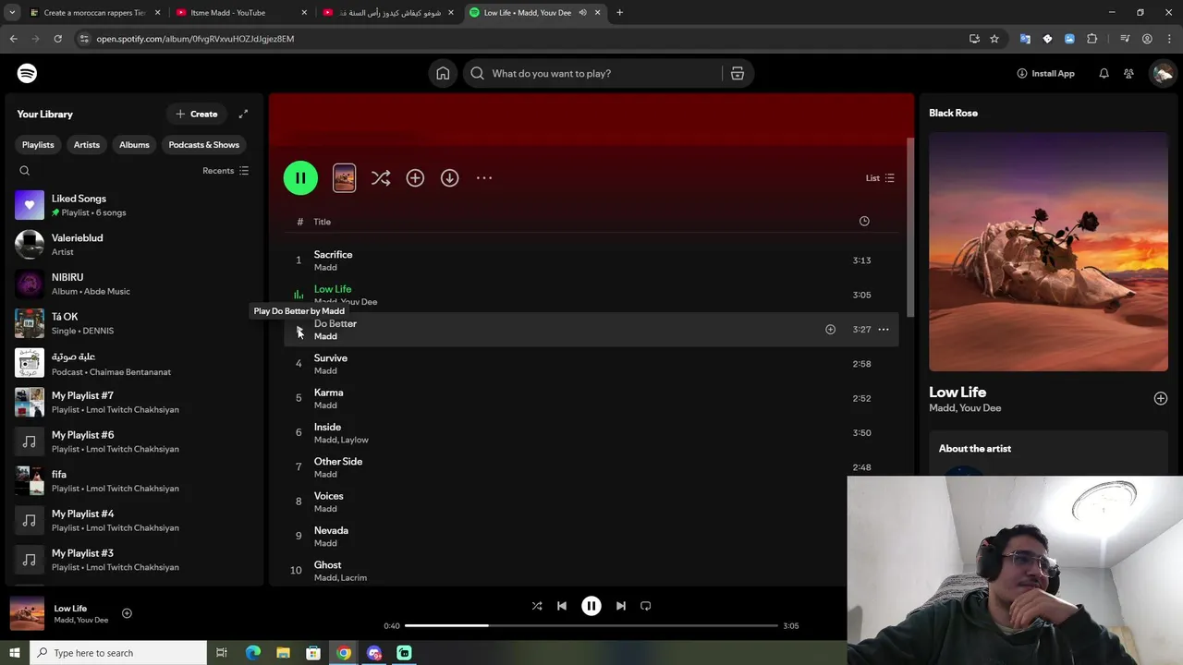Open Low Life title in Now Playing panel
The image size is (1183, 665).
[957, 392]
